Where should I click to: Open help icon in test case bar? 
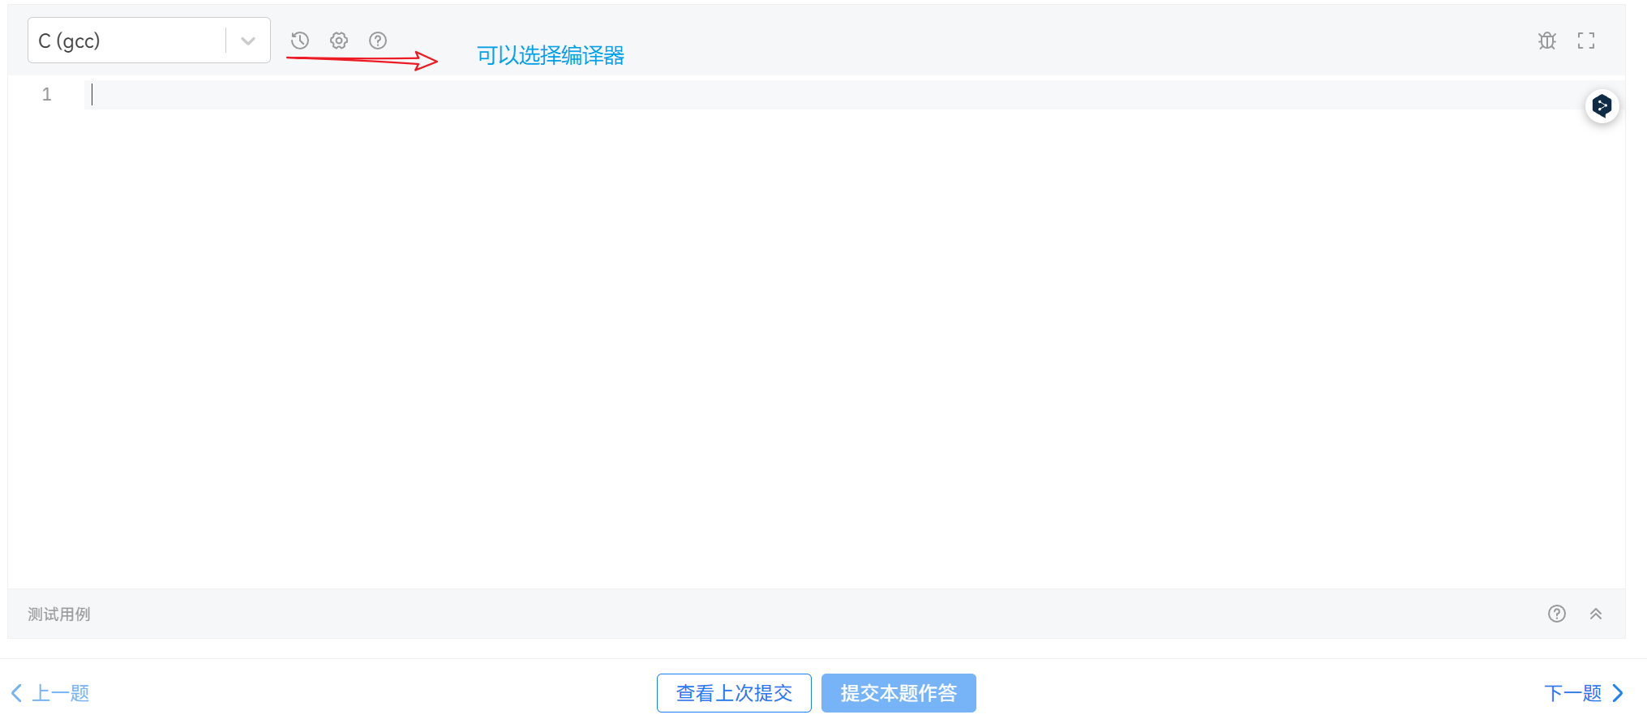point(1557,614)
